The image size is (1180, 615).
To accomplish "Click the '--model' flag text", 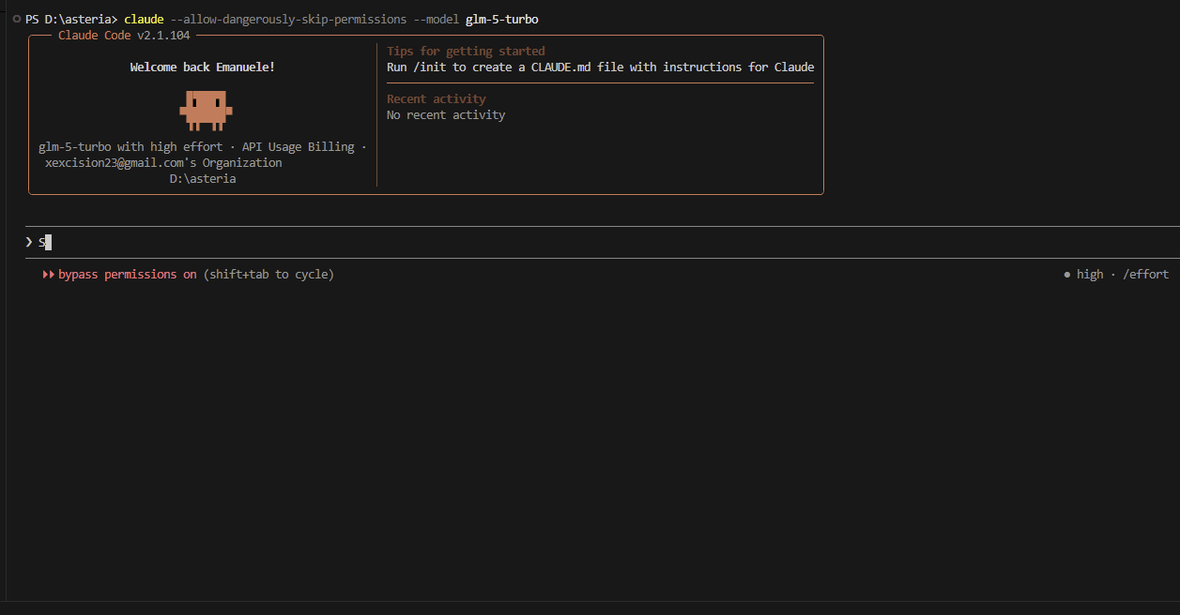I will click(437, 20).
